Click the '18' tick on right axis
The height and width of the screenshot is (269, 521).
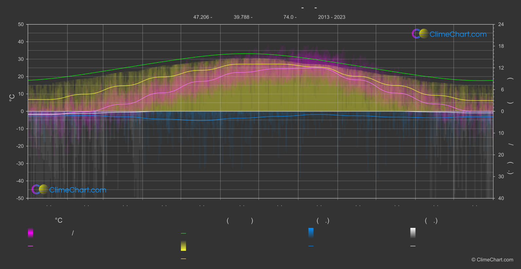click(x=501, y=46)
